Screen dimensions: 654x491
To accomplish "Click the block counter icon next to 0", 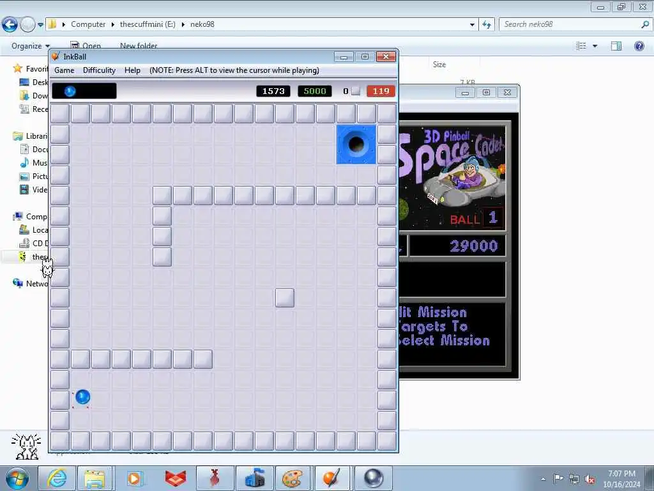I will (355, 91).
